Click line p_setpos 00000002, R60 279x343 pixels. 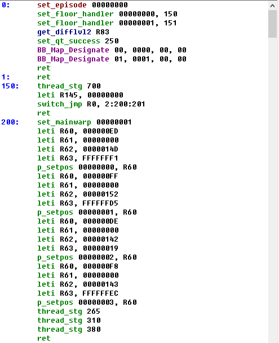[x=87, y=257]
